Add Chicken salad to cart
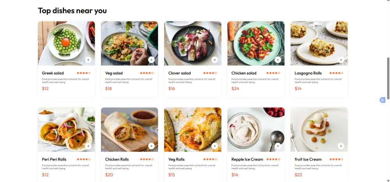The height and width of the screenshot is (182, 390). (x=278, y=60)
